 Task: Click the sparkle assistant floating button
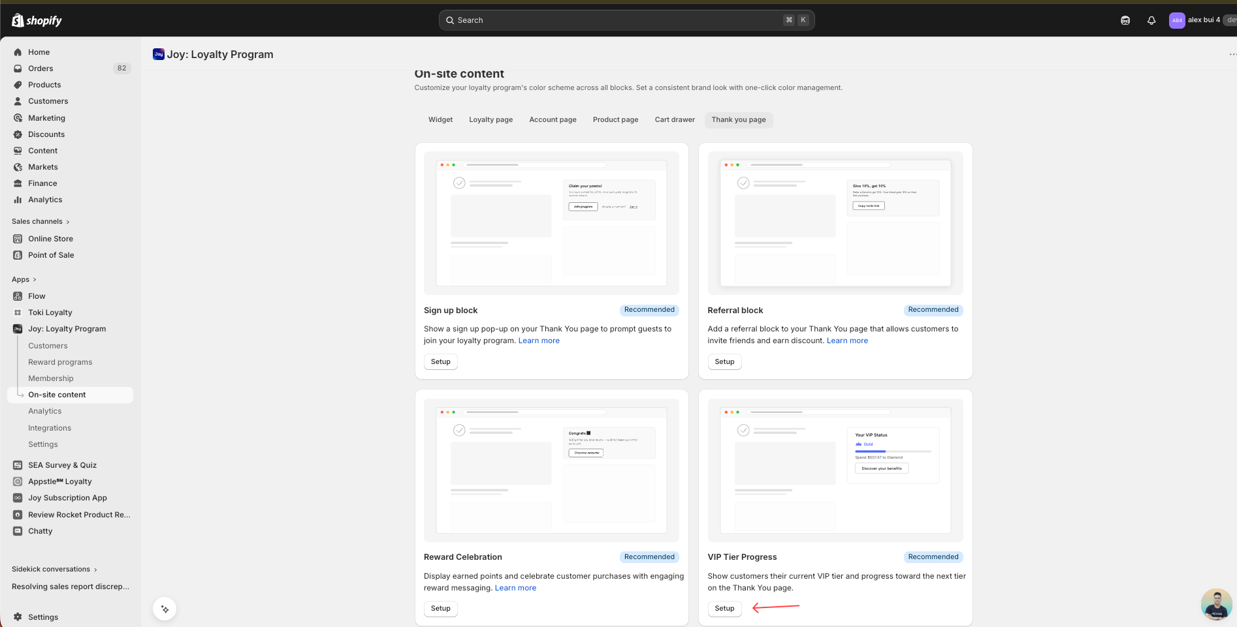(x=165, y=609)
